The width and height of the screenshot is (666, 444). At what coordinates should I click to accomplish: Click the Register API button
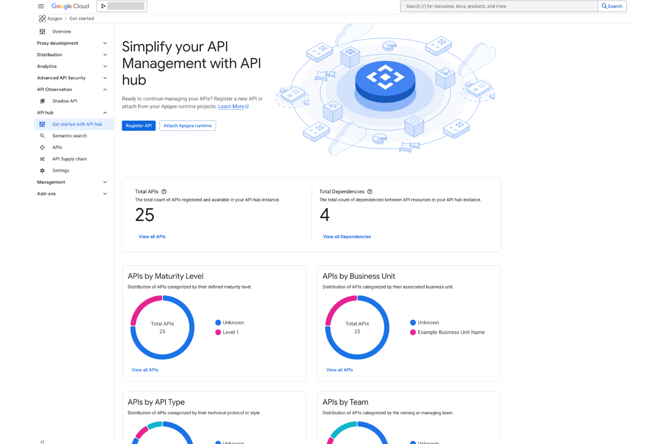pos(139,126)
